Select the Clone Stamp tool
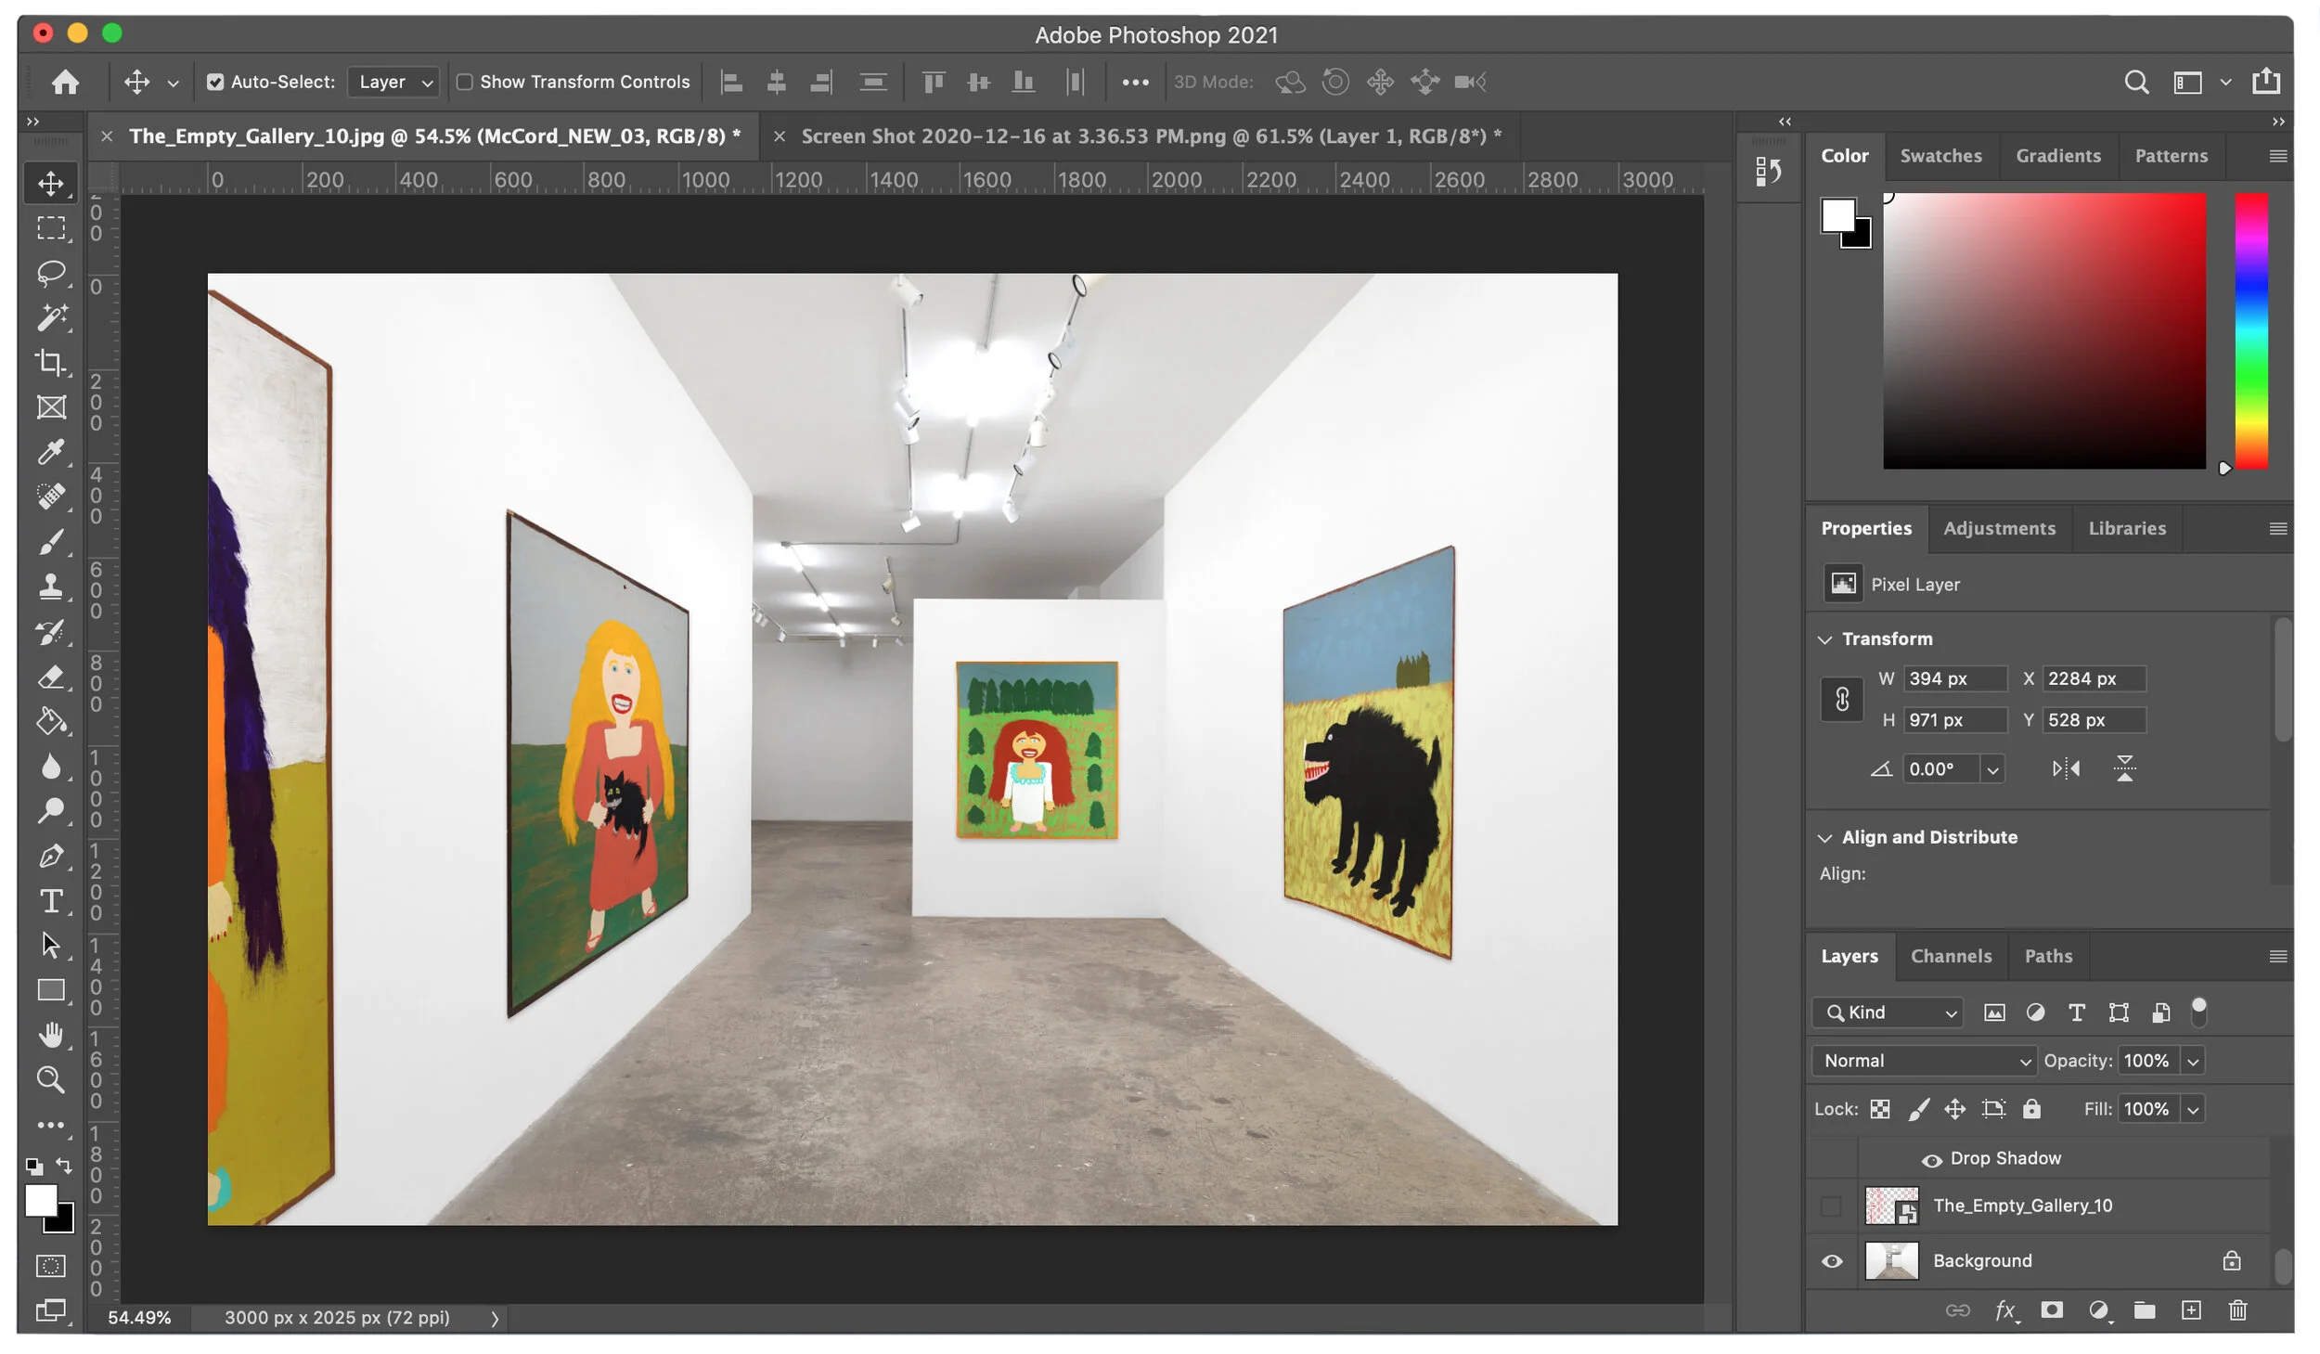2320x1354 pixels. click(51, 587)
